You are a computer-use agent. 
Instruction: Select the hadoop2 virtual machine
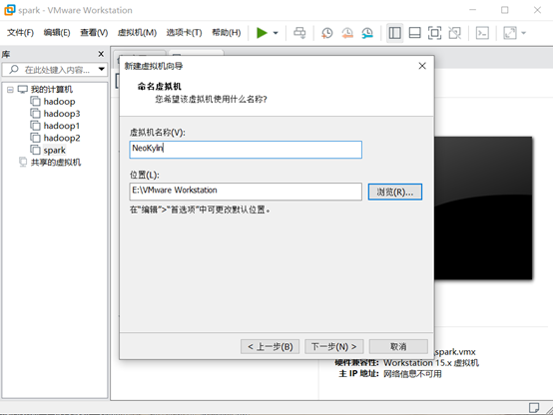click(62, 138)
